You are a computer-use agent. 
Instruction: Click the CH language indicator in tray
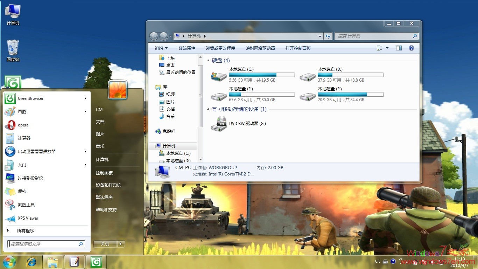click(377, 262)
